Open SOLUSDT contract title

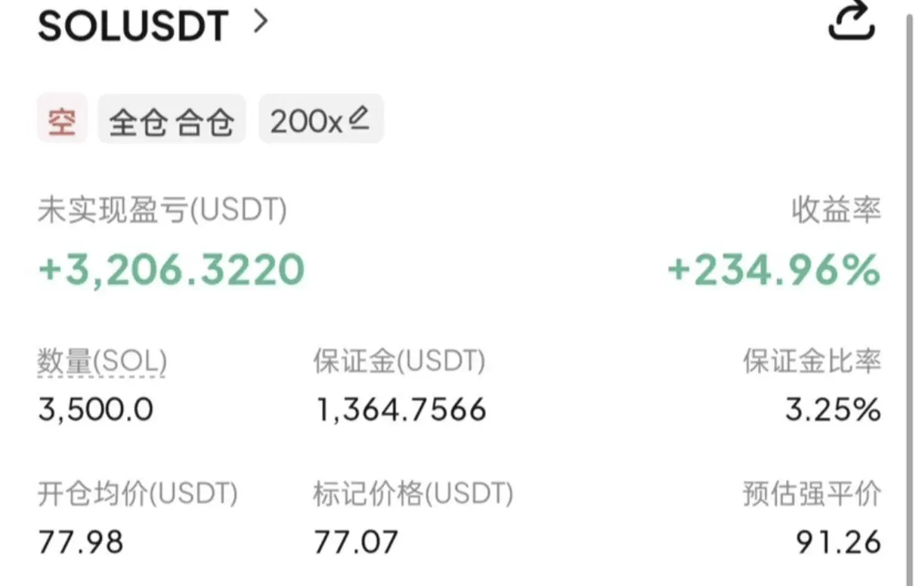pyautogui.click(x=133, y=26)
